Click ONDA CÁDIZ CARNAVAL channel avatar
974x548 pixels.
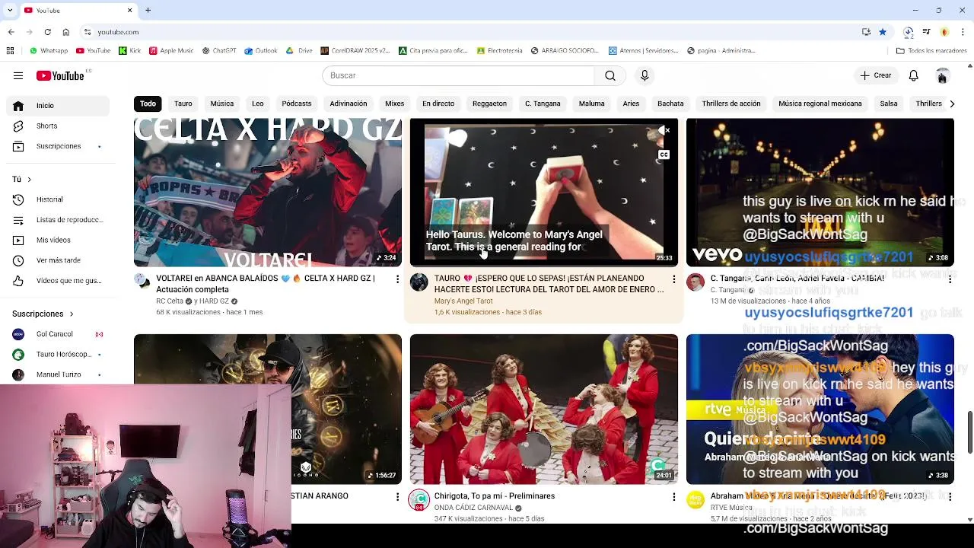click(x=419, y=500)
